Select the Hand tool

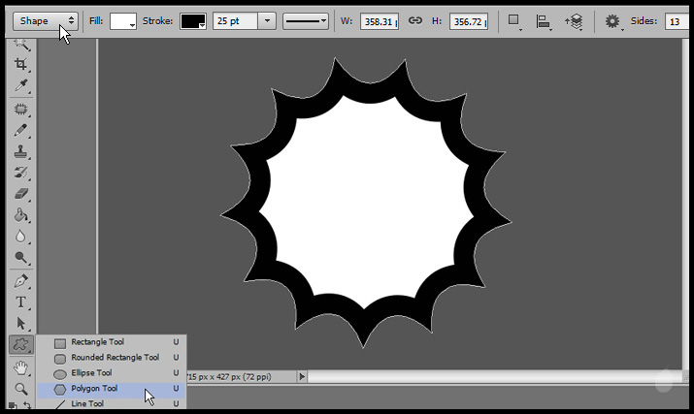pyautogui.click(x=20, y=367)
